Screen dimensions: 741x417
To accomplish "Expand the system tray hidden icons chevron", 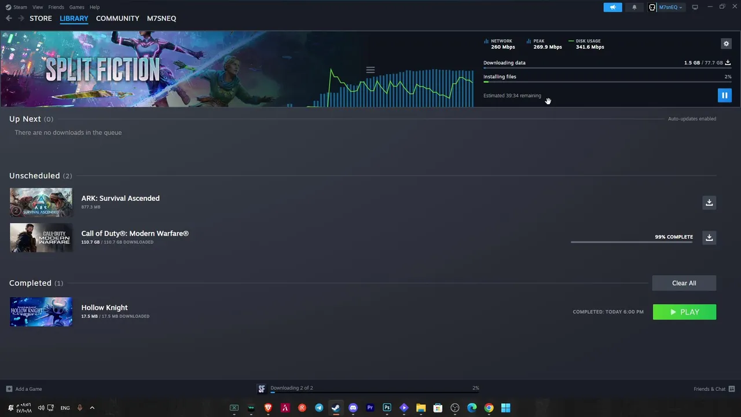I will 91,408.
